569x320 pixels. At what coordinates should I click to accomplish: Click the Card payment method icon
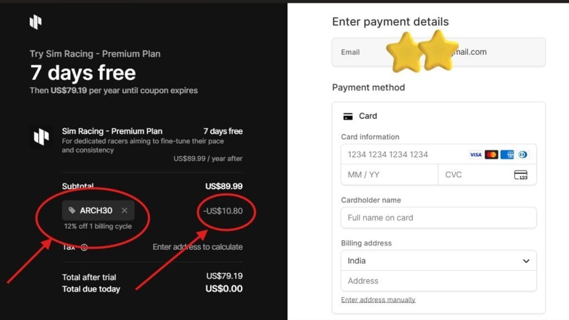[349, 116]
